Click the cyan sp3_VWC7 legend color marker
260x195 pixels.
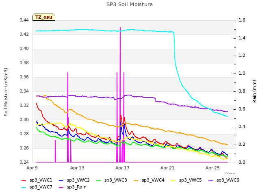24,188
